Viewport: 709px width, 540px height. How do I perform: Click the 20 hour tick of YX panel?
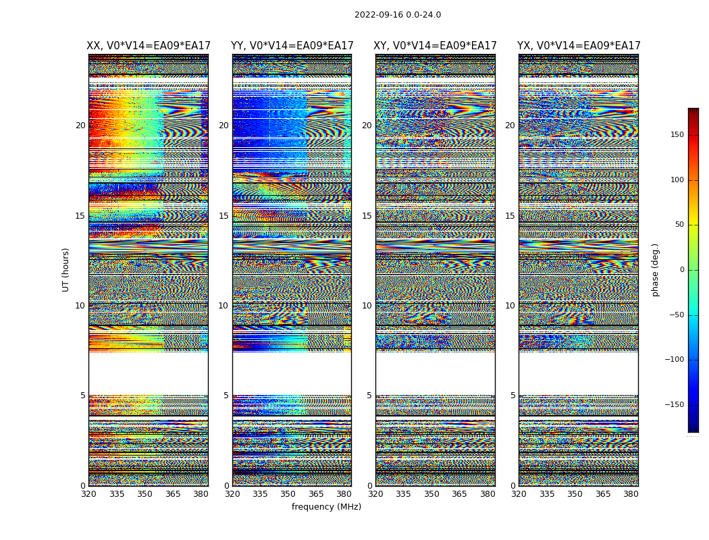510,126
